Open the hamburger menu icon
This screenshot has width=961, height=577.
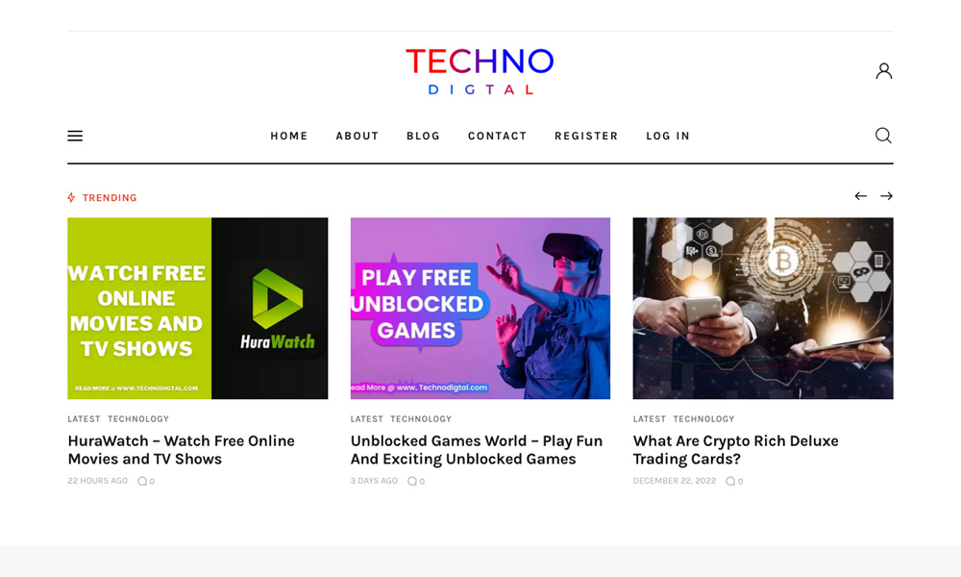click(75, 136)
